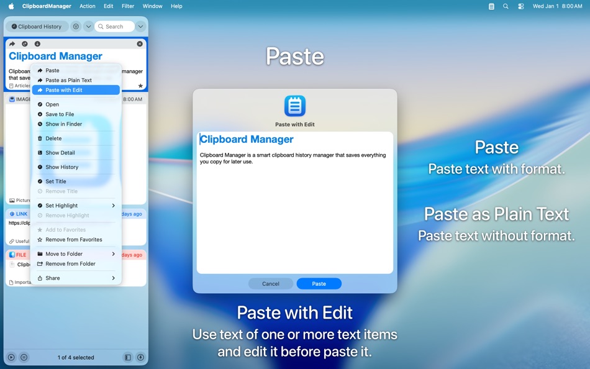Click the share arrow icon on the Clipboard Manager card

coord(12,43)
